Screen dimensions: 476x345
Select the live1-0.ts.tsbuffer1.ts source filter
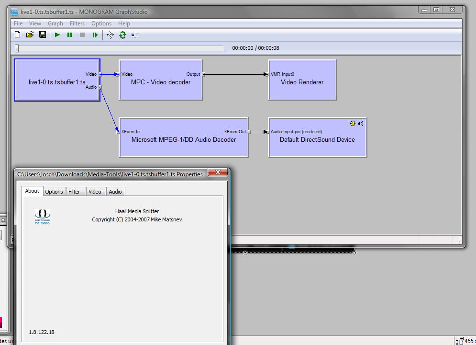(x=57, y=80)
